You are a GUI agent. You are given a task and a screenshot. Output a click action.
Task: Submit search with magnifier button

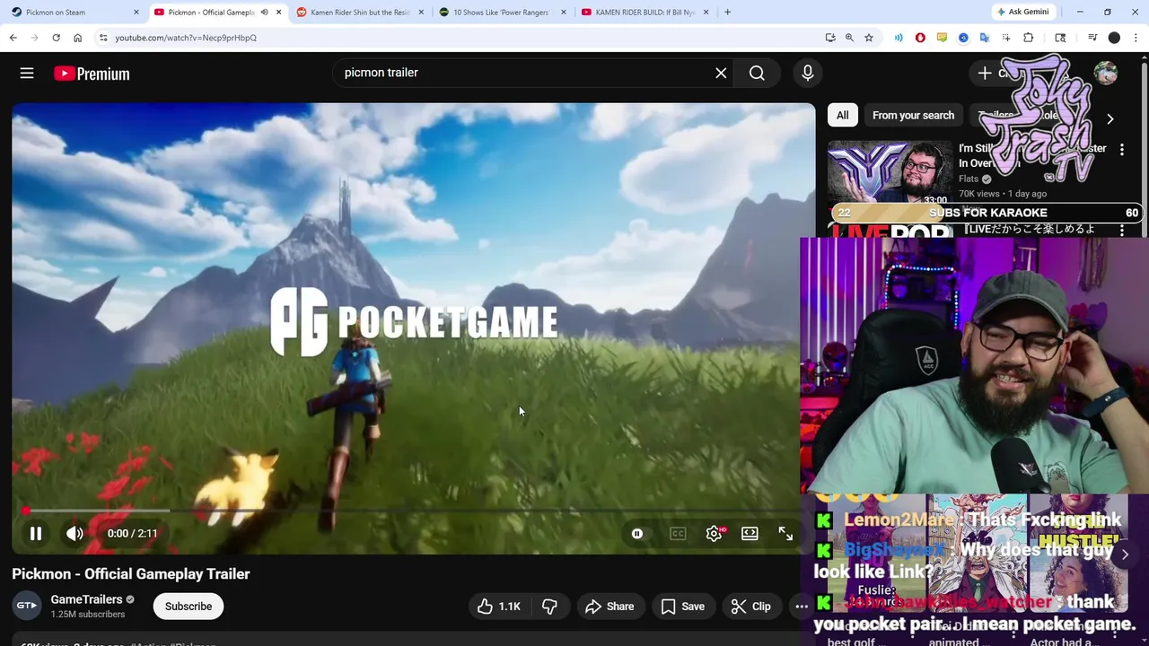pos(757,73)
